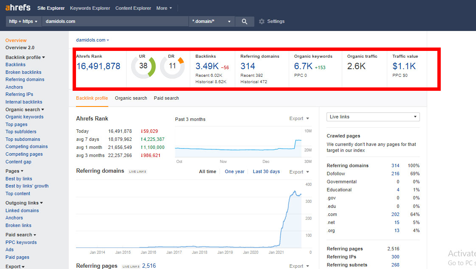Open Export menu for Ahrefs Rank chart
Viewport: 476px width, 269px height.
(299, 118)
